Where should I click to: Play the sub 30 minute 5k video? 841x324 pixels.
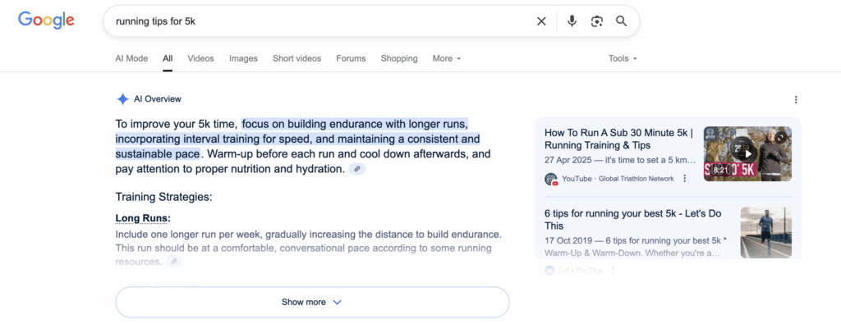747,154
